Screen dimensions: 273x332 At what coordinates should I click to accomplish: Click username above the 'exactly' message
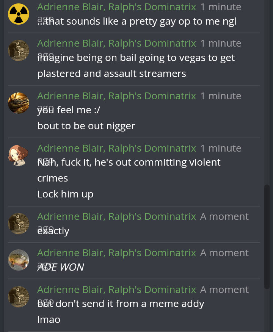pos(116,216)
